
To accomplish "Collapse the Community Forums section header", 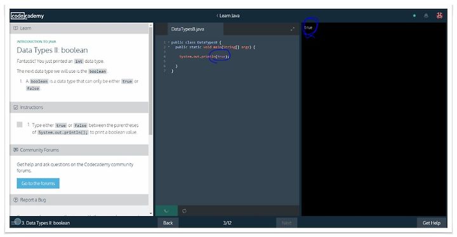I will coord(79,150).
